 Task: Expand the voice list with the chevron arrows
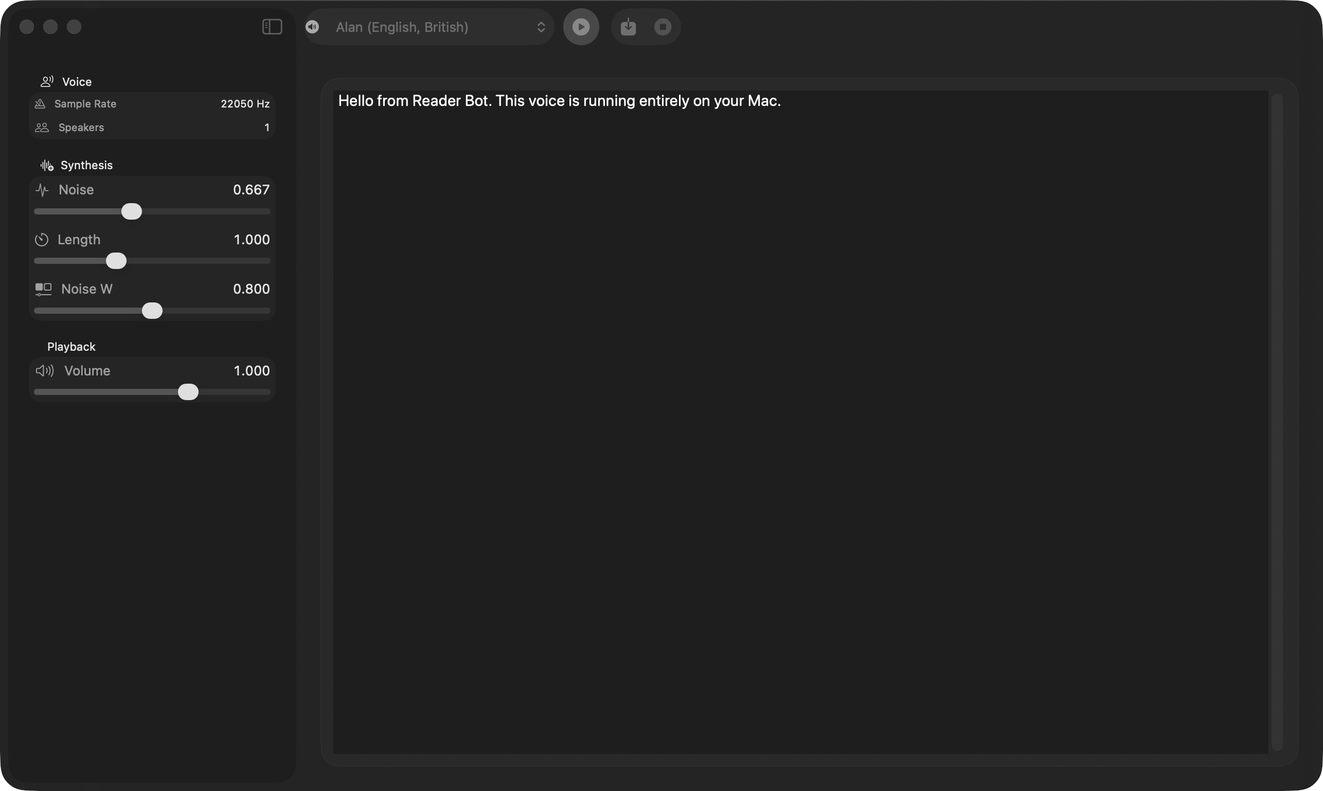click(542, 27)
